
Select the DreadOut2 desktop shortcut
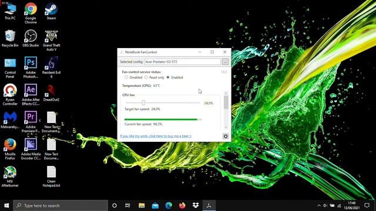(51, 93)
